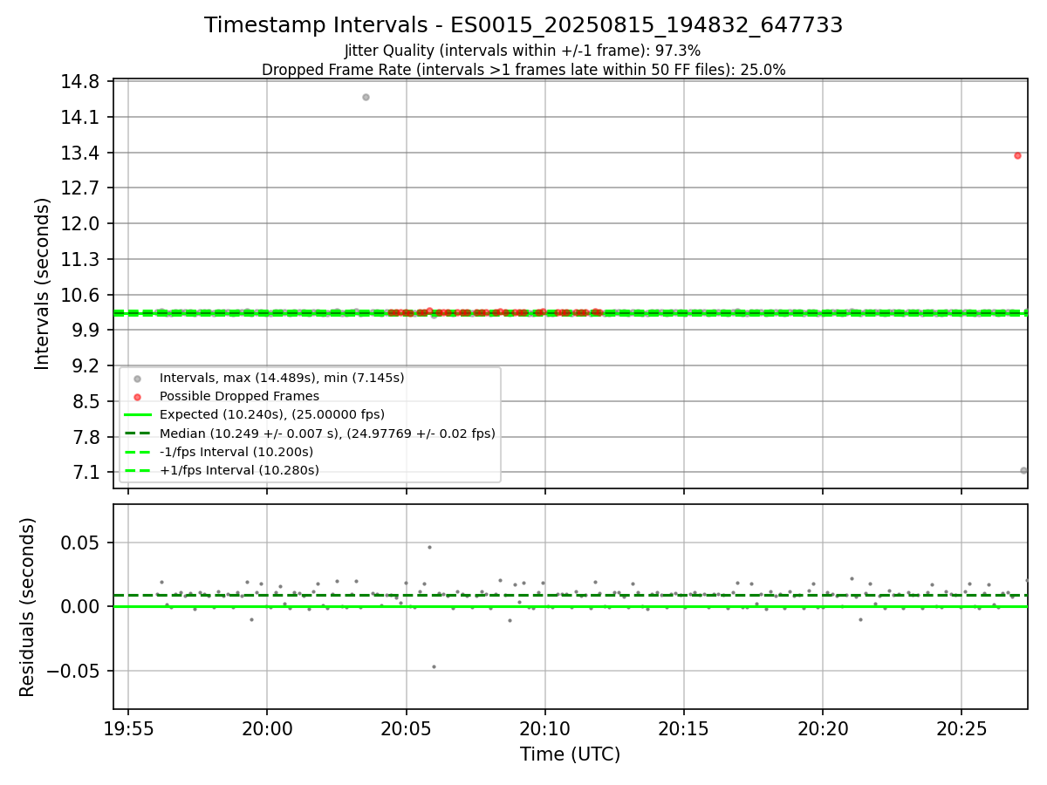
Task: Click the legend entry 'Intervals, max (14.489s), min (7.145s)'
Action: (x=282, y=378)
